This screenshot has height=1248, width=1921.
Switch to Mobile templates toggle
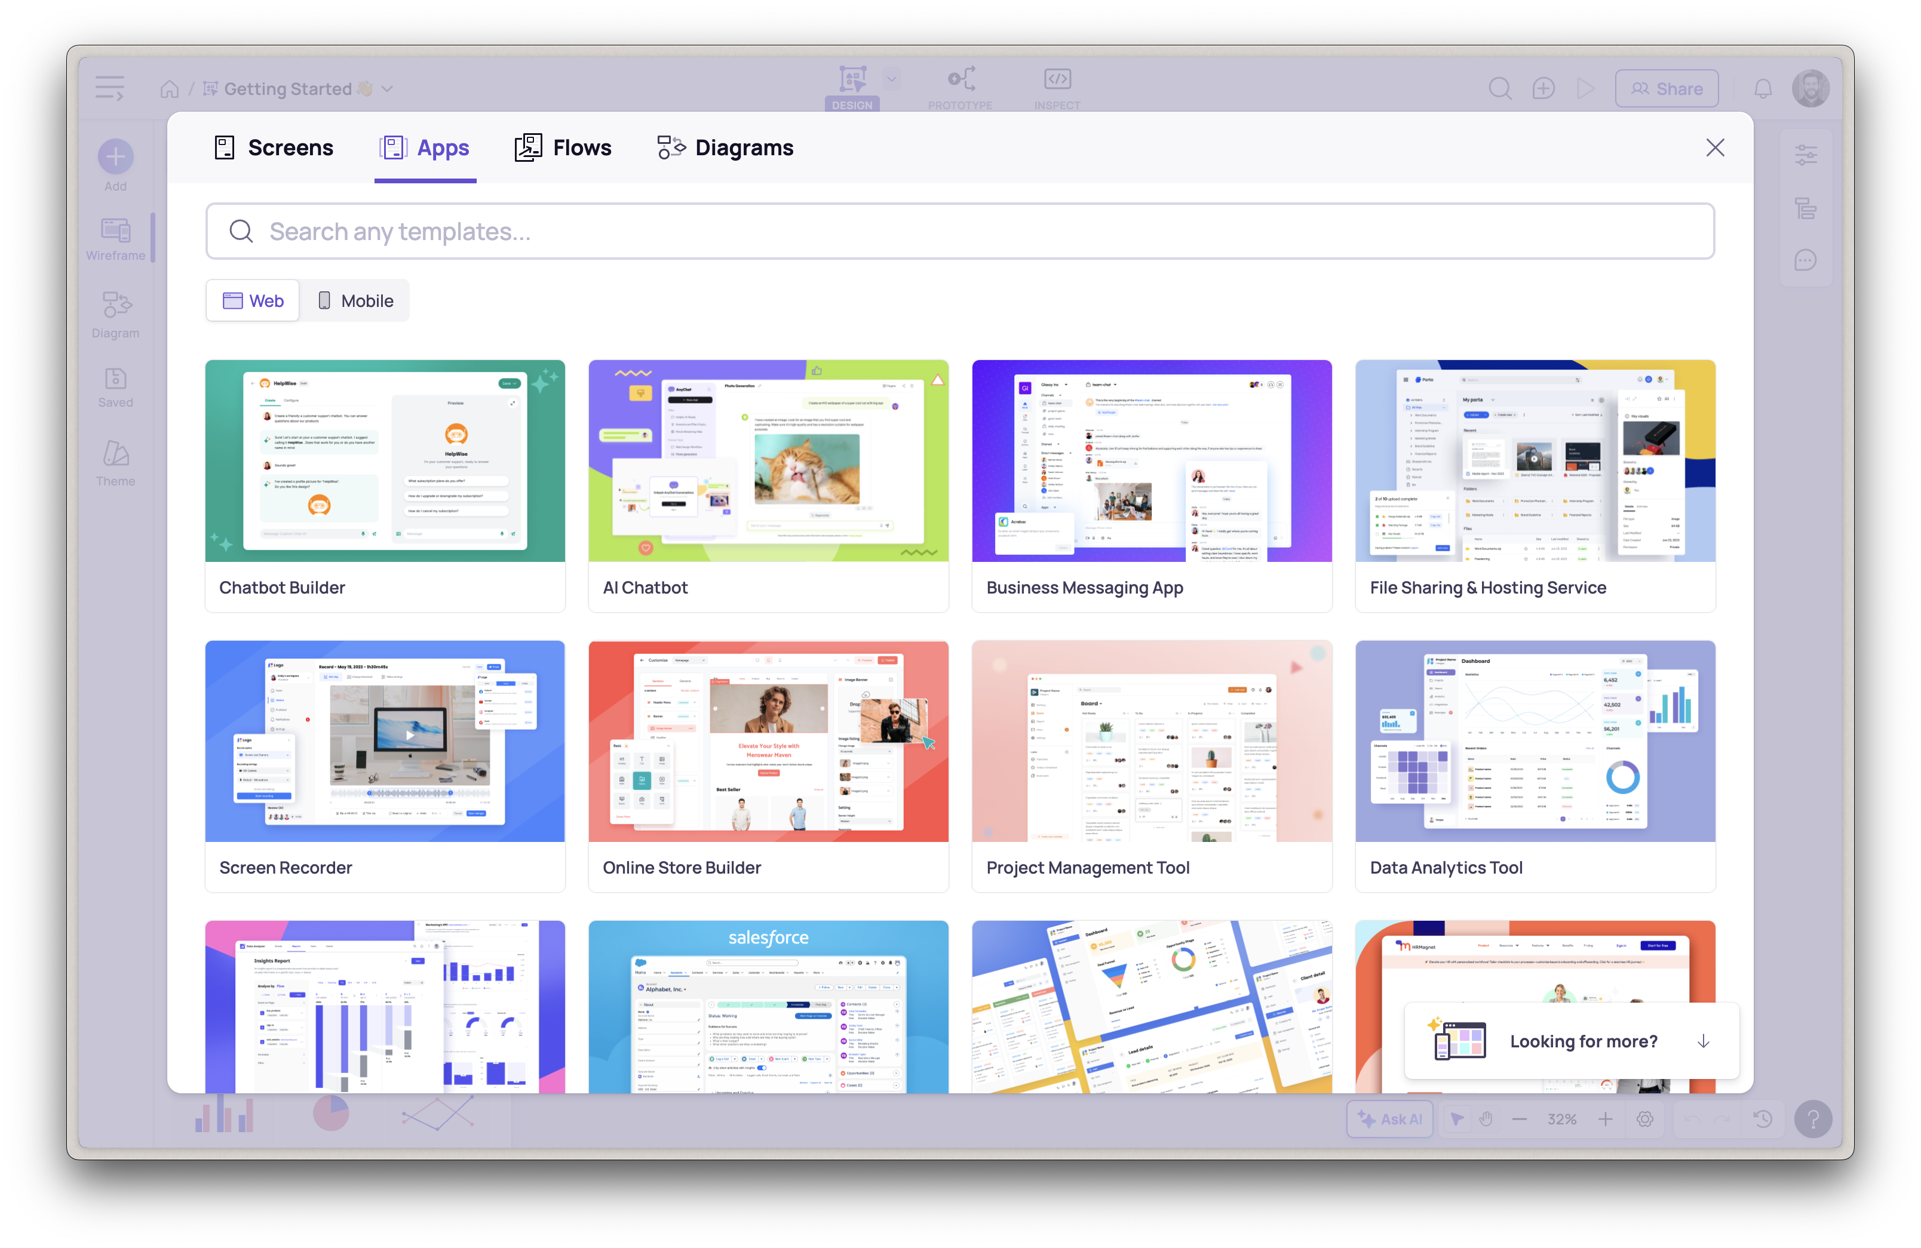(355, 301)
